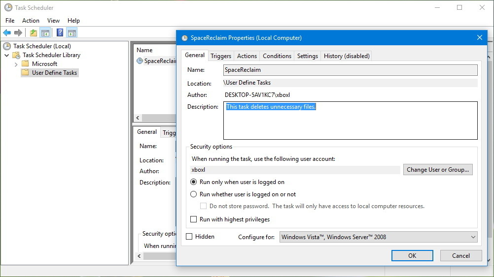Screen dimensions: 494x277
Task: Click the Forward arrow toolbar icon
Action: click(x=18, y=33)
